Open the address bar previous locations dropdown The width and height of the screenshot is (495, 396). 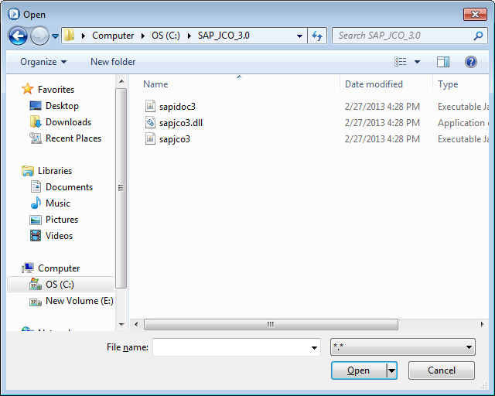pyautogui.click(x=299, y=36)
